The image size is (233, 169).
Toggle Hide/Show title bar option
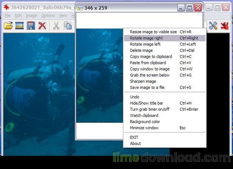coord(146,103)
